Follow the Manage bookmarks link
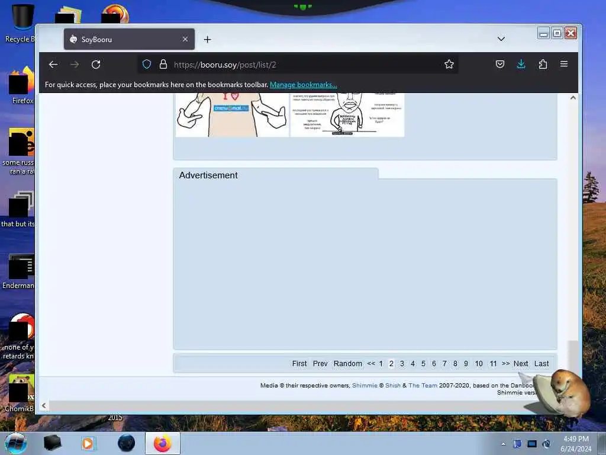 (x=304, y=85)
